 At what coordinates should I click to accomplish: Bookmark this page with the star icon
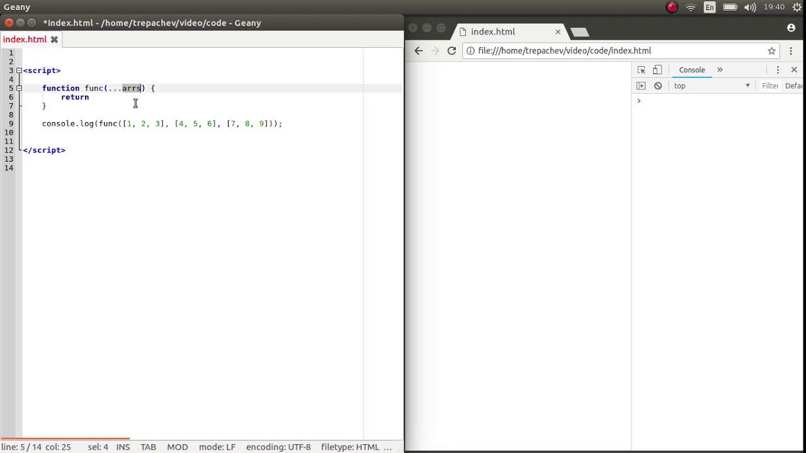click(x=771, y=51)
